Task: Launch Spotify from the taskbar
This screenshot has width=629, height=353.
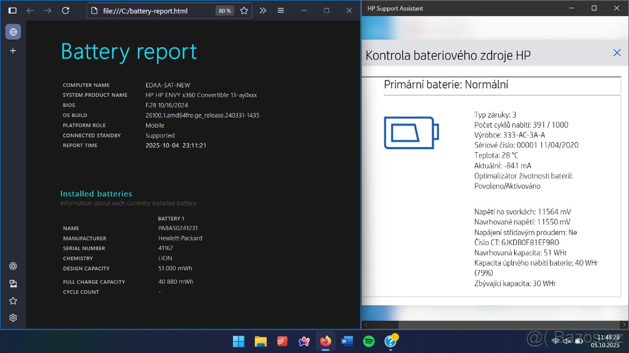Action: click(x=368, y=341)
